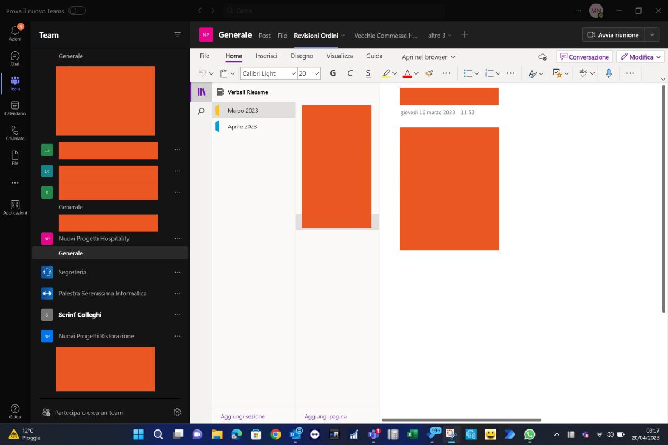This screenshot has height=445, width=668.
Task: Switch to the Inserisci ribbon tab
Action: (x=266, y=56)
